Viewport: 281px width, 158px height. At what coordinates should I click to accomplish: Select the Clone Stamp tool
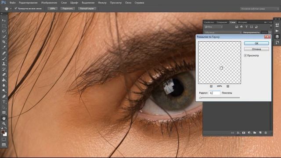(x=4, y=64)
